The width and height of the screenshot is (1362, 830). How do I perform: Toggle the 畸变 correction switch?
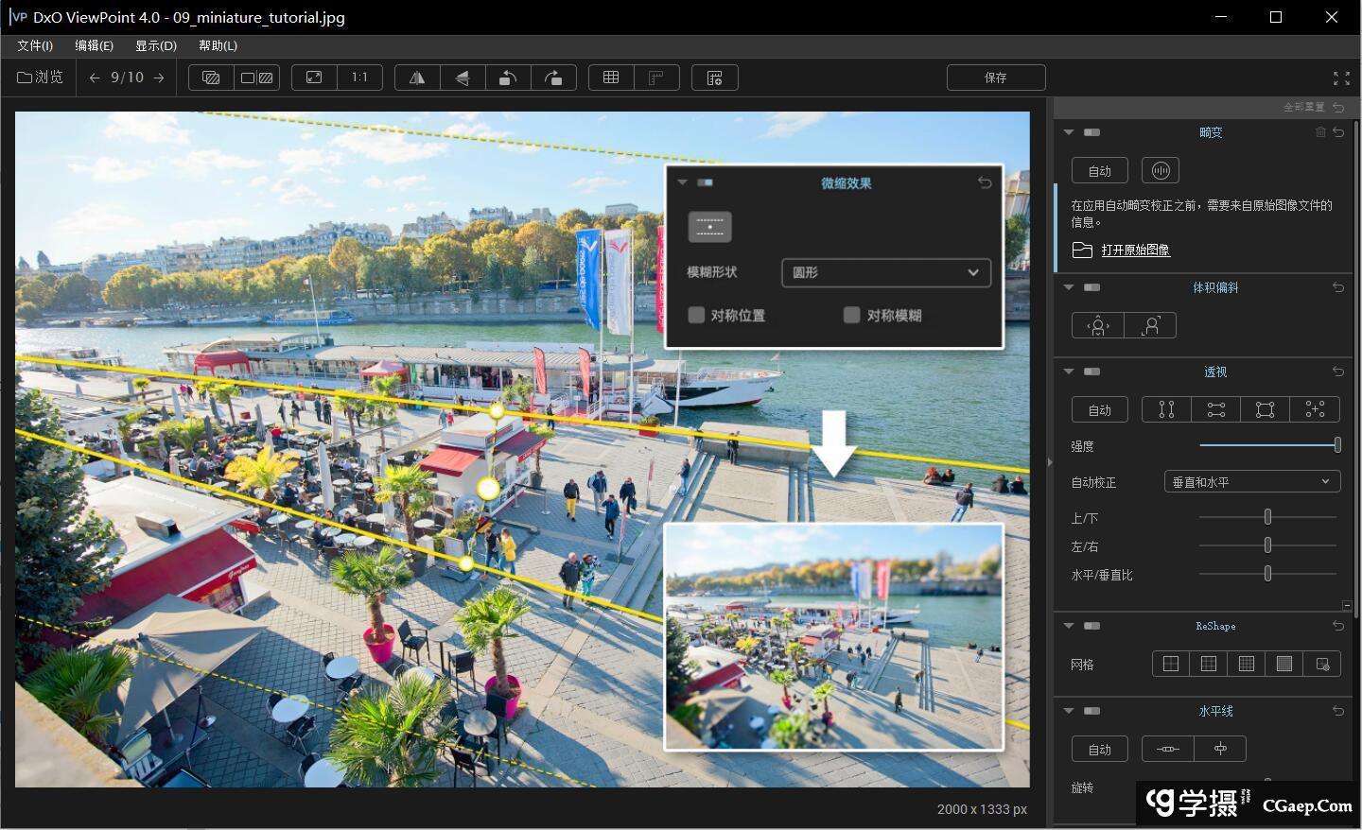1091,132
